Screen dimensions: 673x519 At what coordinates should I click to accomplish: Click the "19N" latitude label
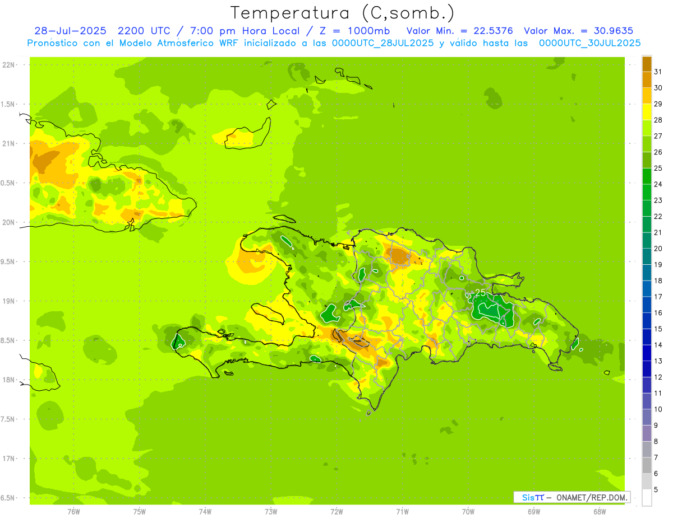(8, 301)
